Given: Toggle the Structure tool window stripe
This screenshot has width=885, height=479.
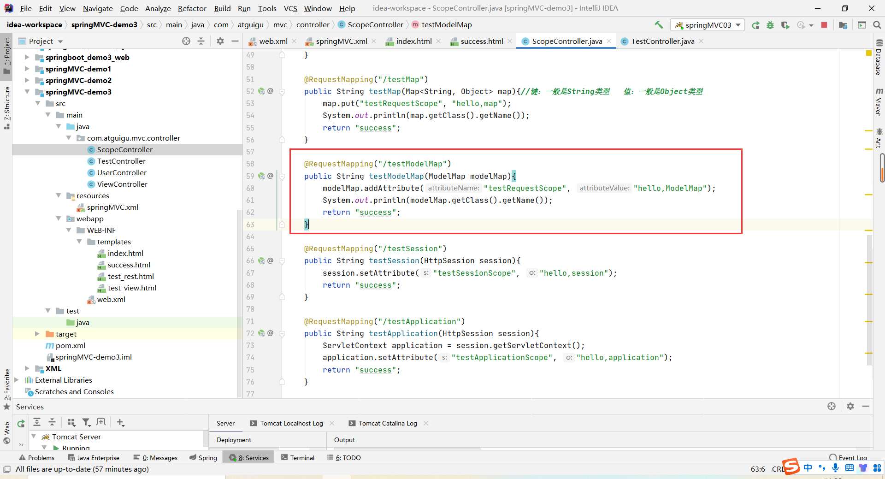Looking at the screenshot, I should 7,107.
